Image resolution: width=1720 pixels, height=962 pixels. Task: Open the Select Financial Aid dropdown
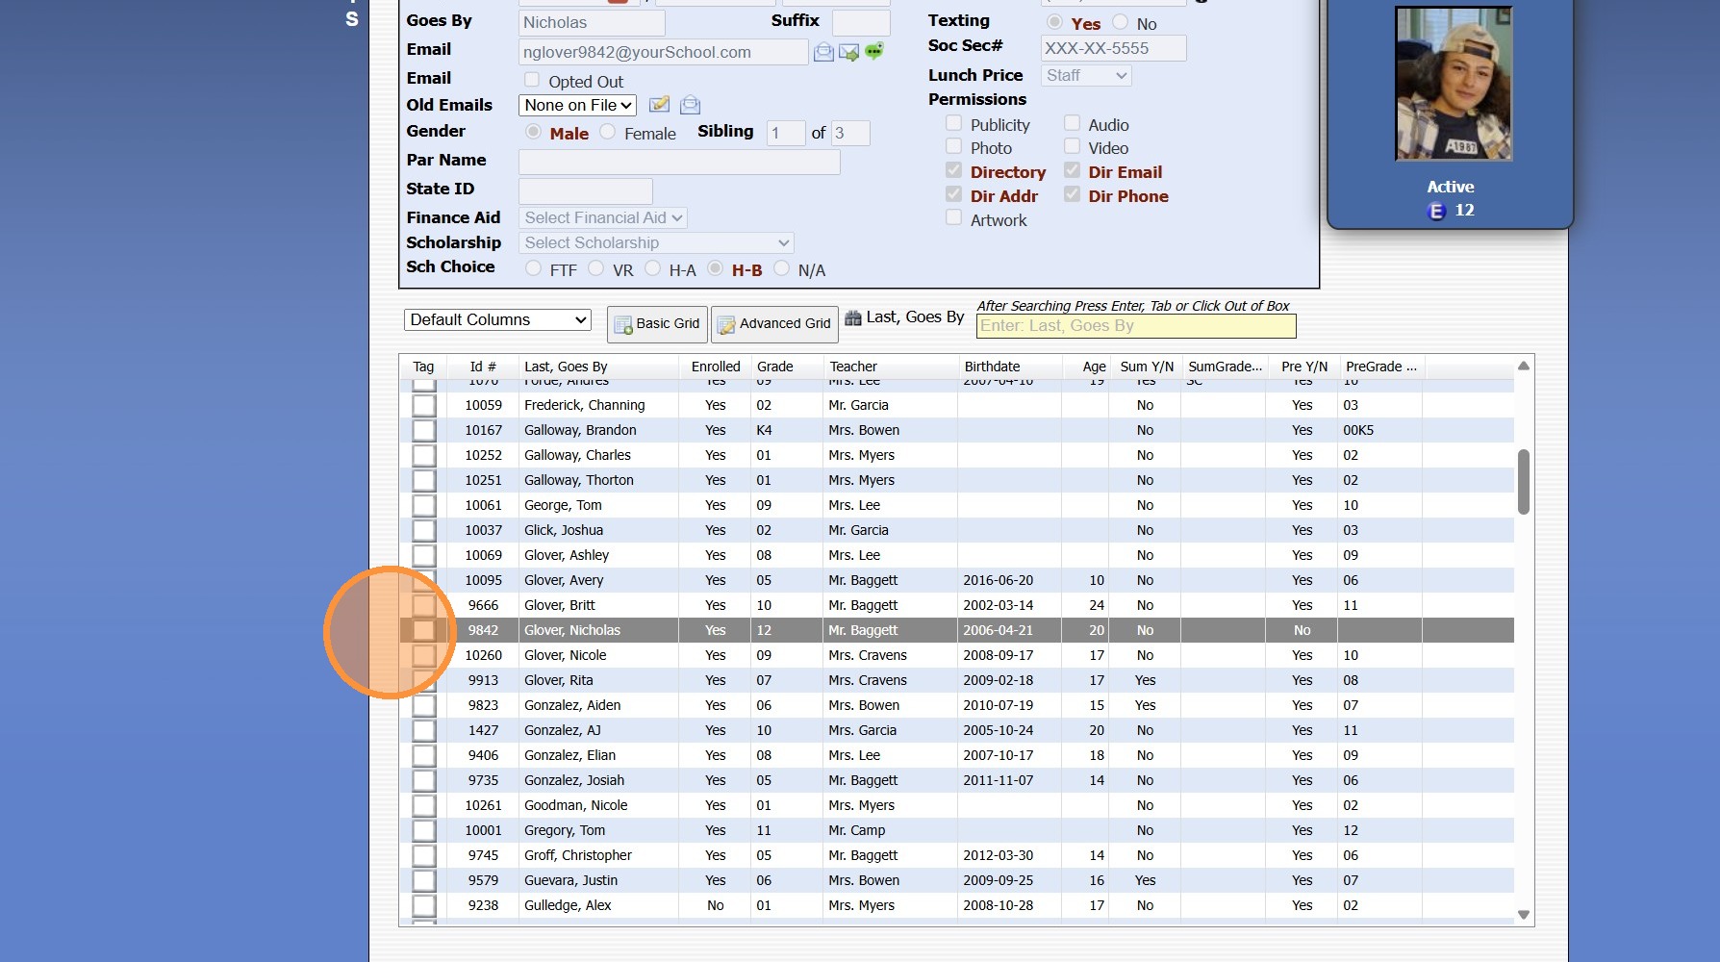pyautogui.click(x=603, y=217)
